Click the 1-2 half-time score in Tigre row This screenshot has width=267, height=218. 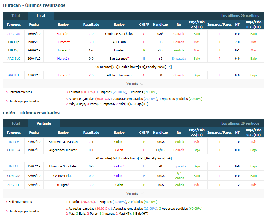[x=237, y=185]
